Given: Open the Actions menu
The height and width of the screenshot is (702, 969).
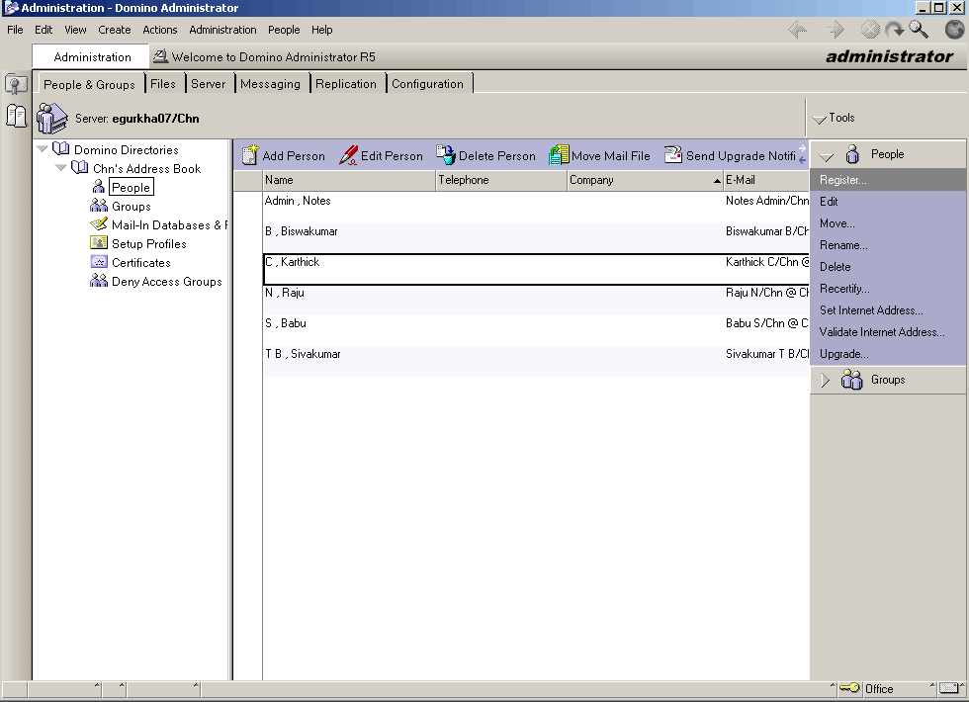Looking at the screenshot, I should tap(159, 30).
